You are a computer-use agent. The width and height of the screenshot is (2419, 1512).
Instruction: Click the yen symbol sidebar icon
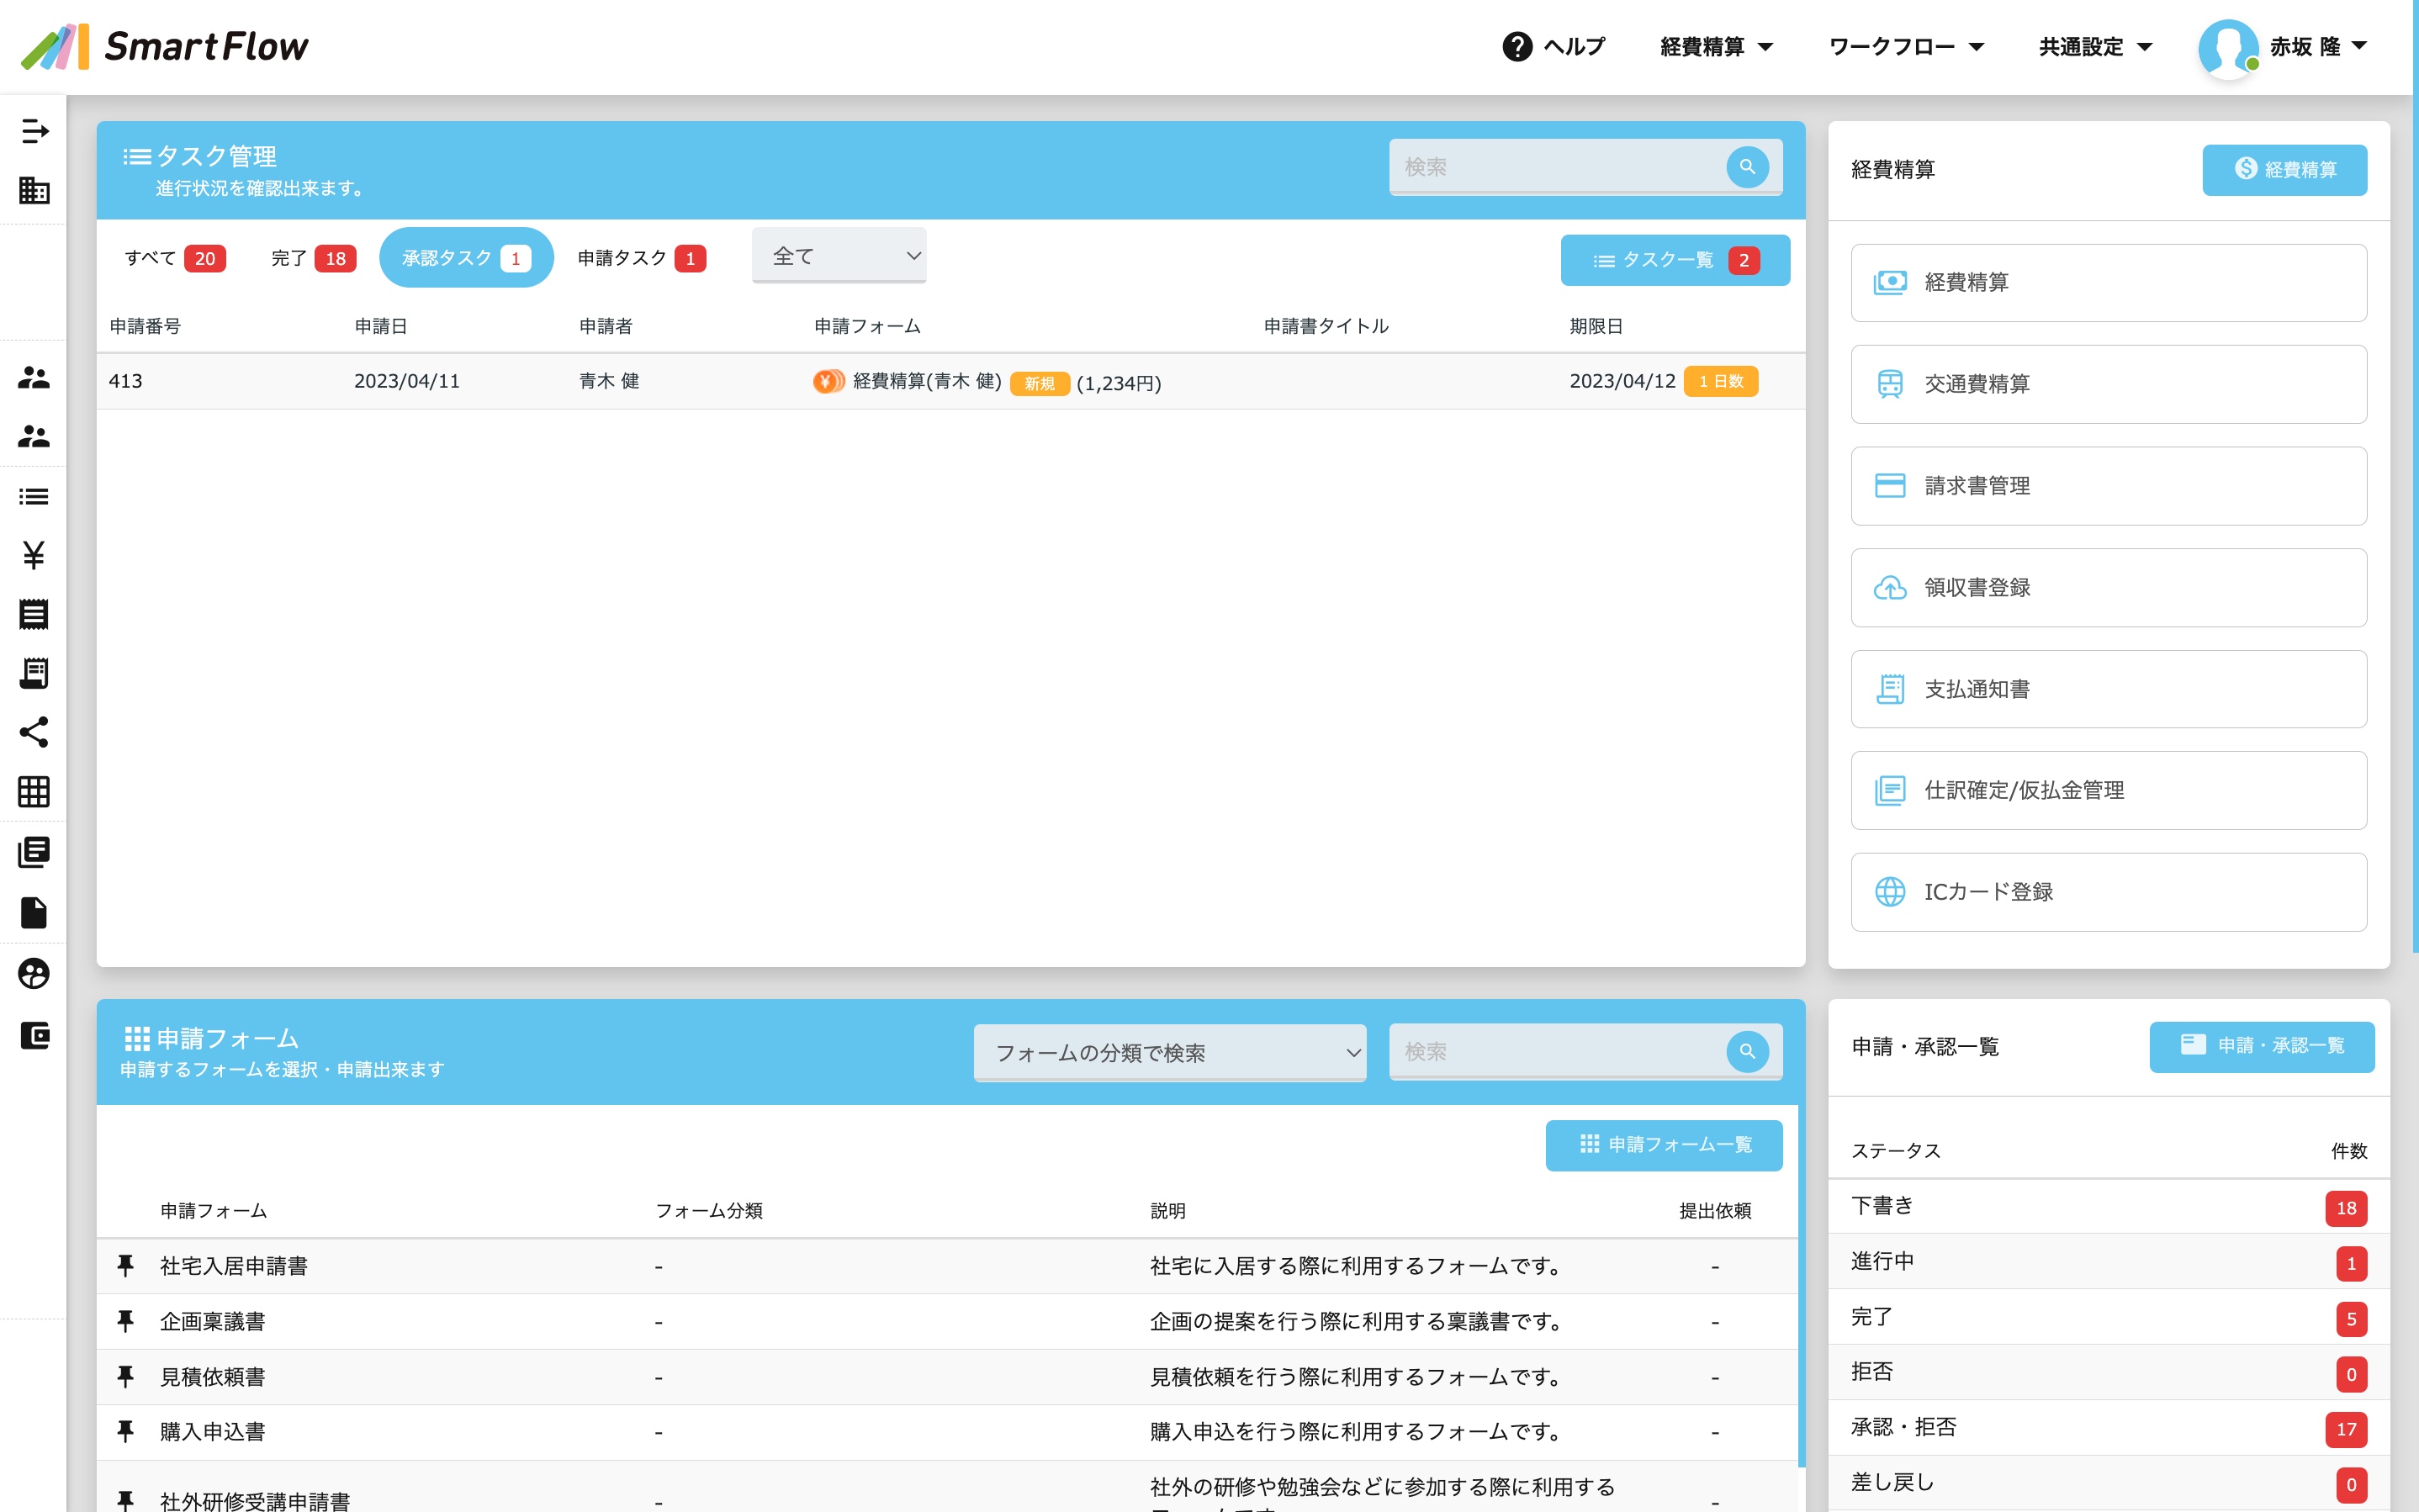coord(34,555)
